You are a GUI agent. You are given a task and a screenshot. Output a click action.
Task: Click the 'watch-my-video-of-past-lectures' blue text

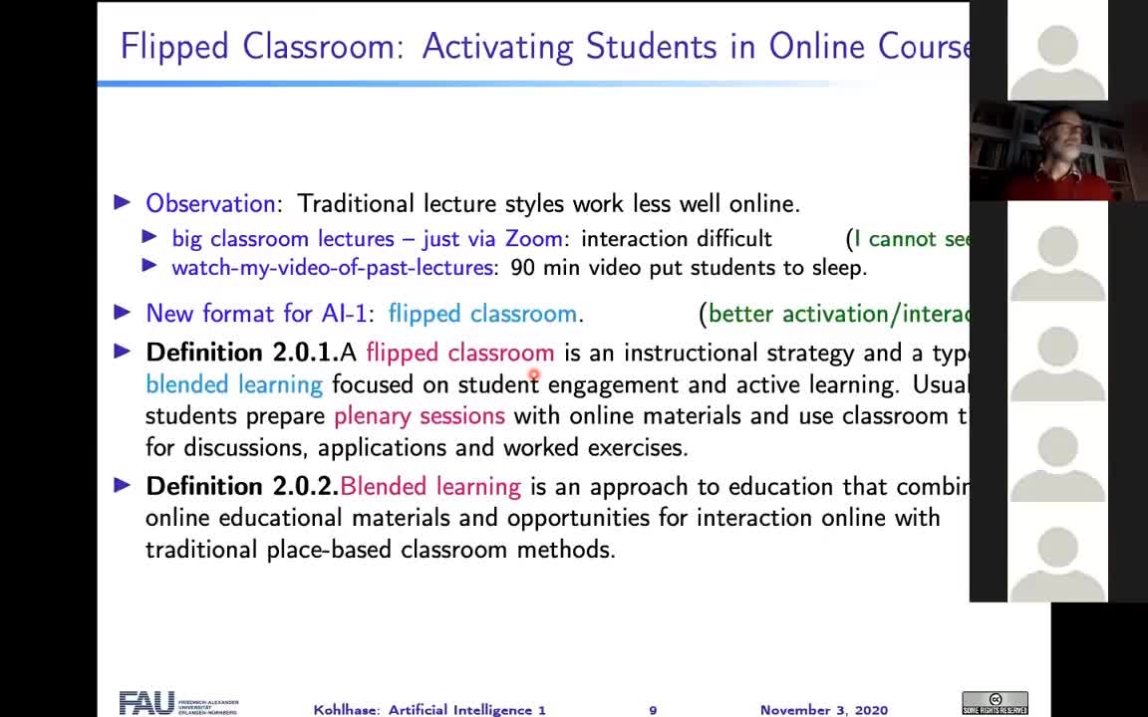[332, 267]
